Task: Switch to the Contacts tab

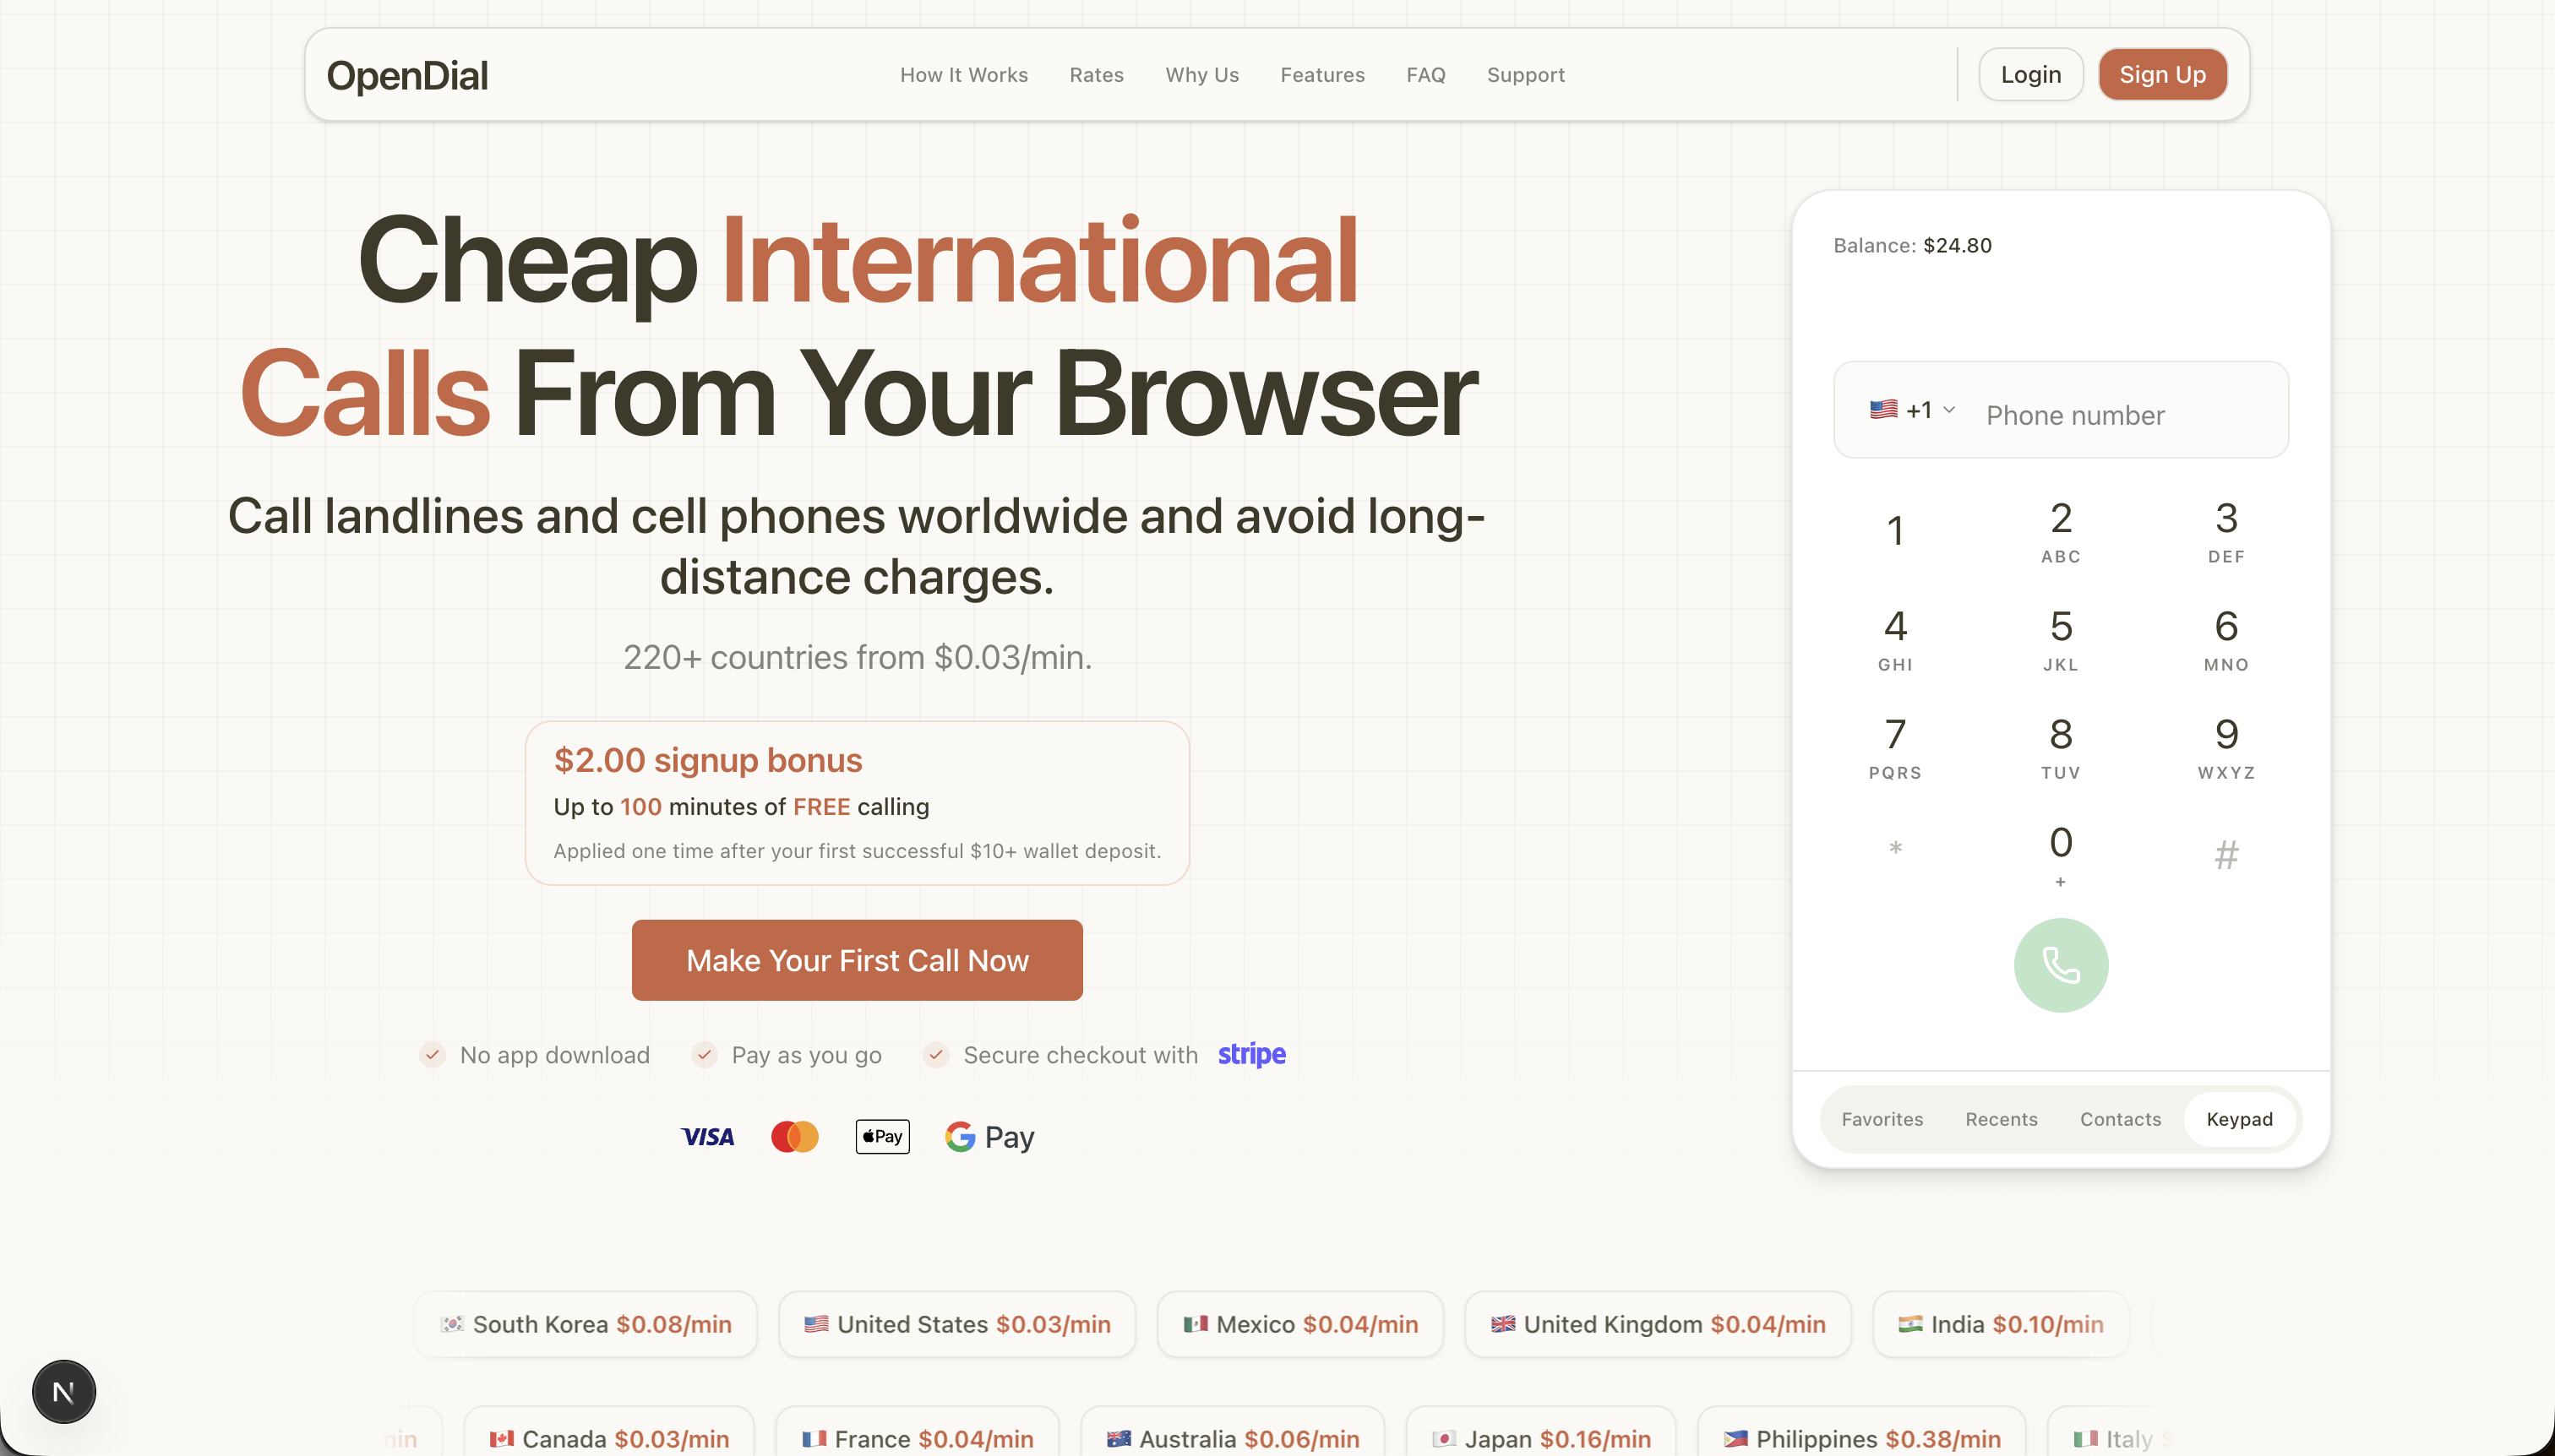Action: (x=2120, y=1119)
